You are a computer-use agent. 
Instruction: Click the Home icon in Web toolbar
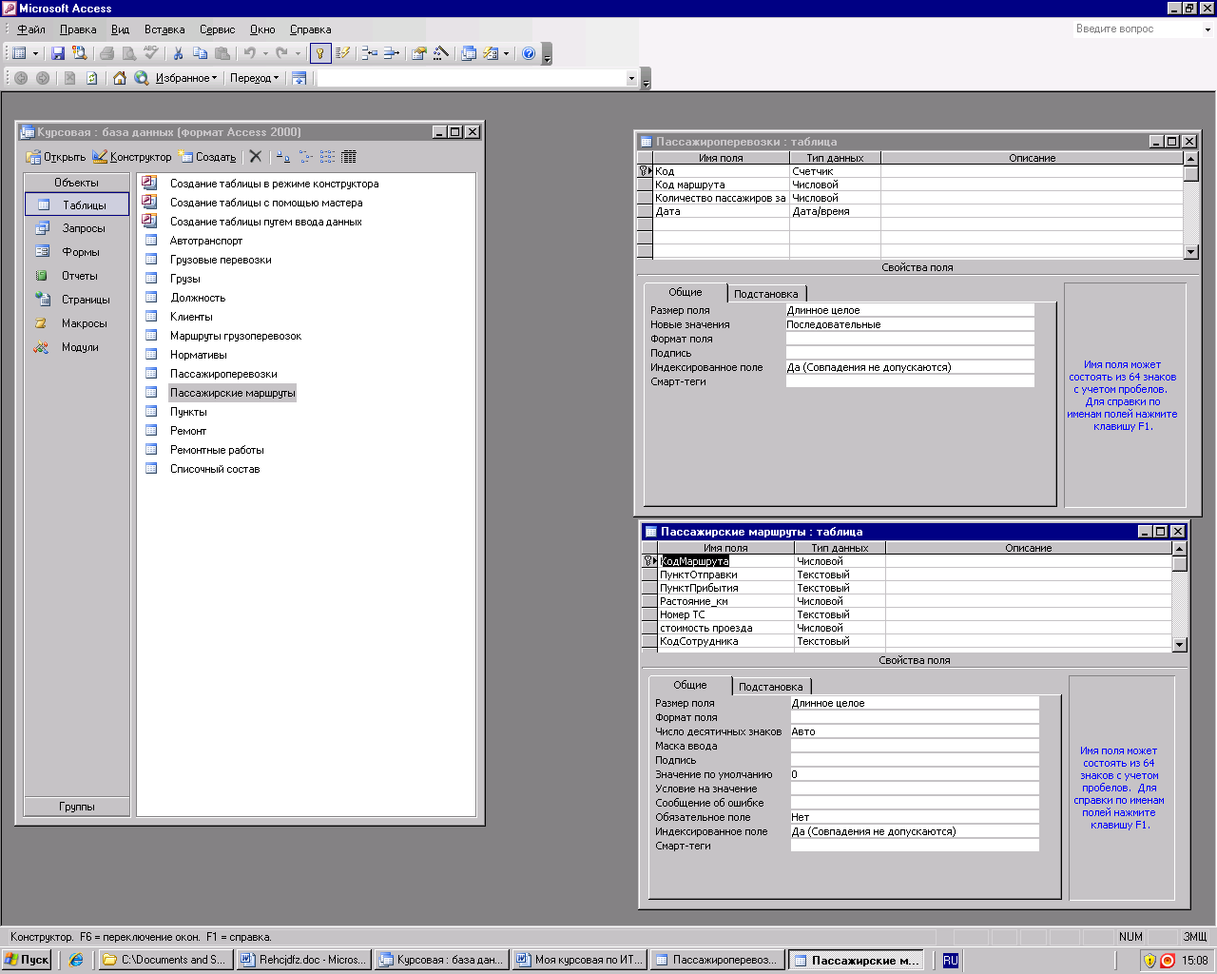tap(120, 78)
